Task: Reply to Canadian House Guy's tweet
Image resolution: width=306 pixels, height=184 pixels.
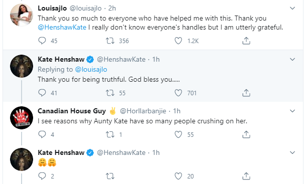Action: pos(42,134)
